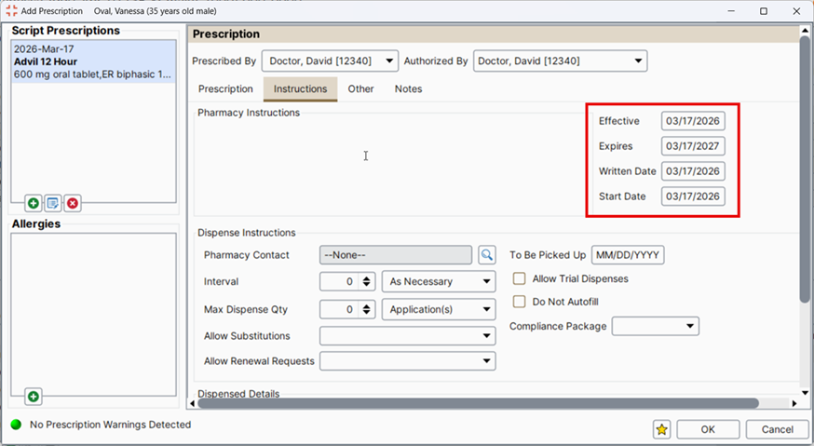
Task: Open the Notes tab
Action: point(408,89)
